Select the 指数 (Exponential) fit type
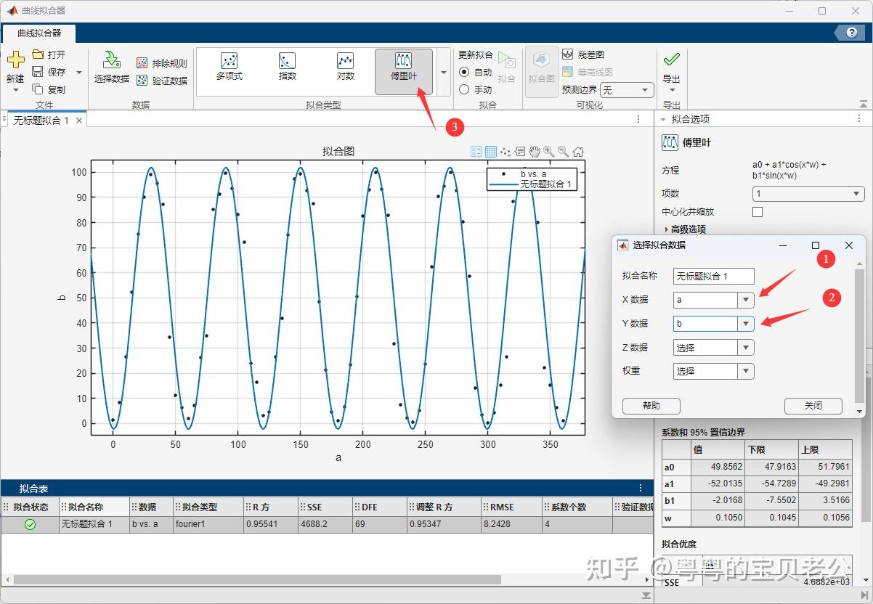This screenshot has width=873, height=604. tap(287, 69)
